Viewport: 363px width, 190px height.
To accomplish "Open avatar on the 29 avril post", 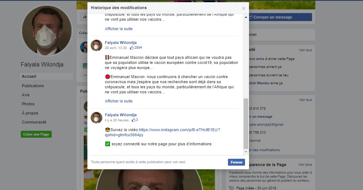I will (x=96, y=45).
